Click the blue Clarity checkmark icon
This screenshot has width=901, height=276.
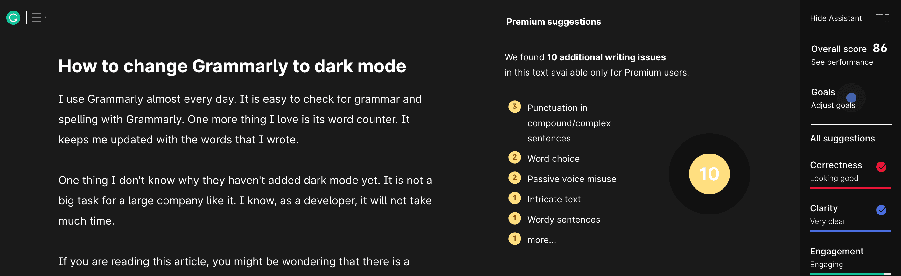pyautogui.click(x=881, y=210)
